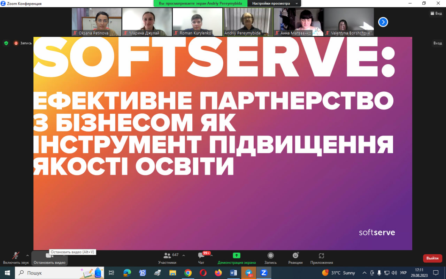
Task: Leave the meeting with Выйти
Action: pos(432,258)
